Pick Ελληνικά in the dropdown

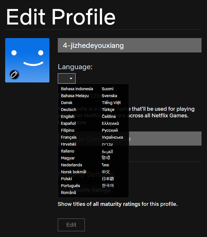pos(110,123)
